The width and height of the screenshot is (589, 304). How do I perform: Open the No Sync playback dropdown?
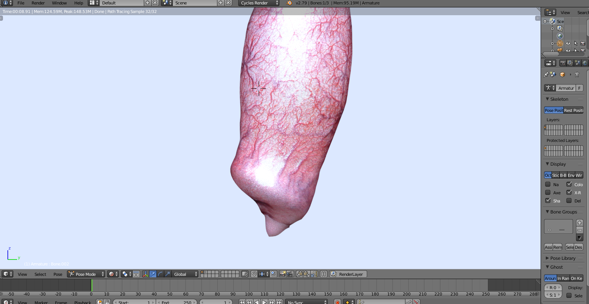click(307, 302)
